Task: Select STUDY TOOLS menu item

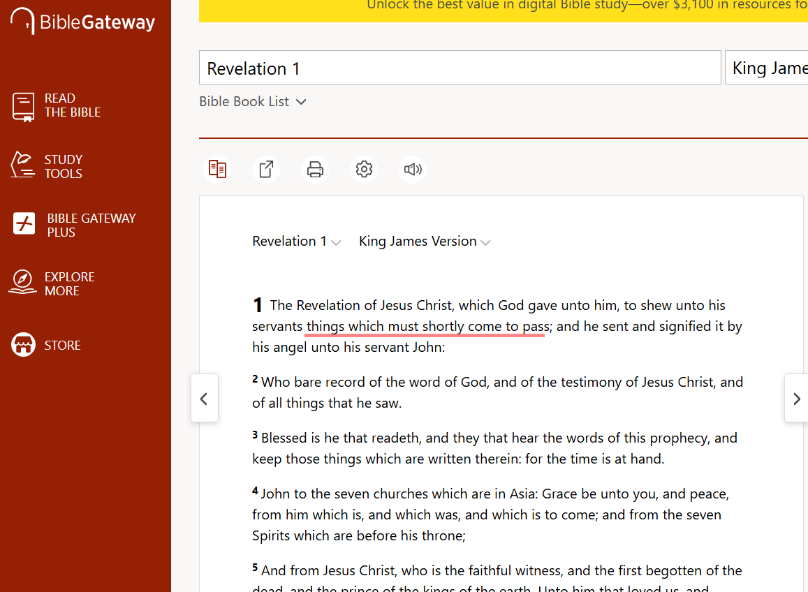Action: tap(64, 166)
